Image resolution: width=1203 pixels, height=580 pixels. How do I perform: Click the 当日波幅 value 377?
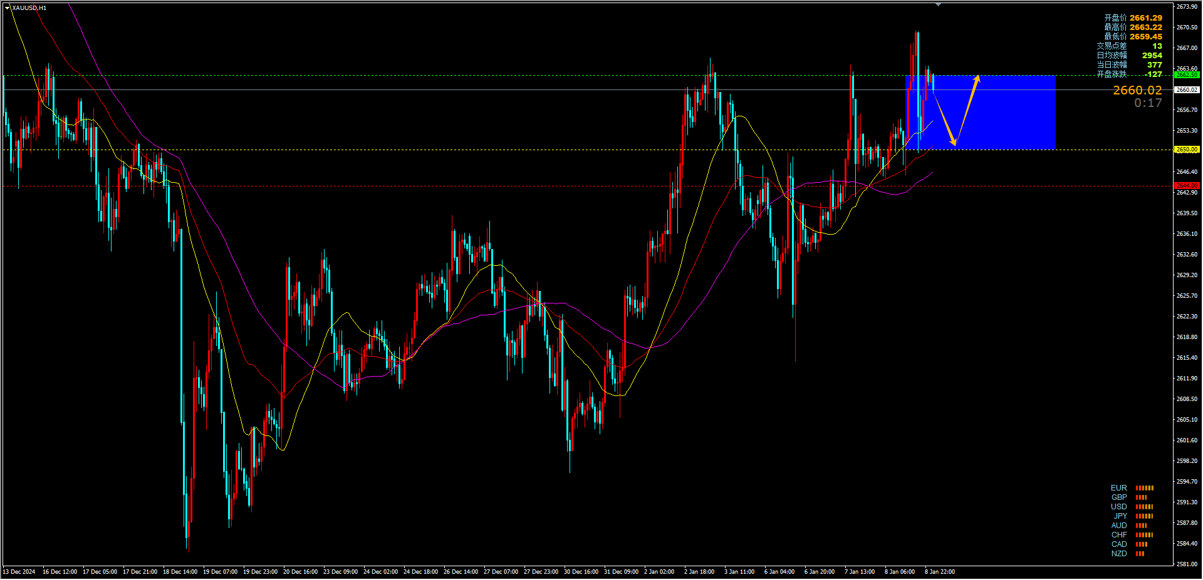pyautogui.click(x=1155, y=65)
